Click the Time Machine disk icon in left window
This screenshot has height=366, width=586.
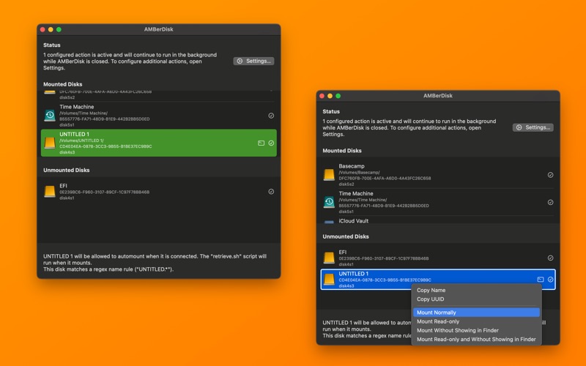tap(50, 116)
